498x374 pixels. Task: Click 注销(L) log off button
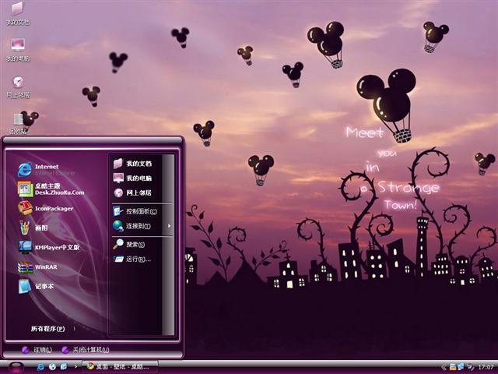click(x=37, y=350)
